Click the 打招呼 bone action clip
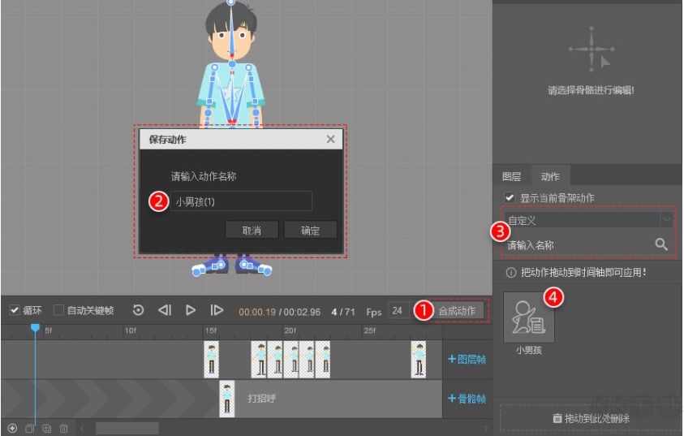 338,399
